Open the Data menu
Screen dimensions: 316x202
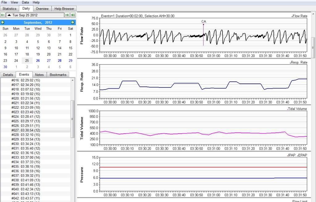point(25,2)
